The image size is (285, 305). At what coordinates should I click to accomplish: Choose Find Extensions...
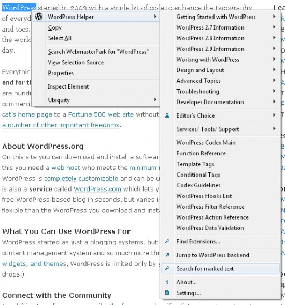tap(220, 241)
